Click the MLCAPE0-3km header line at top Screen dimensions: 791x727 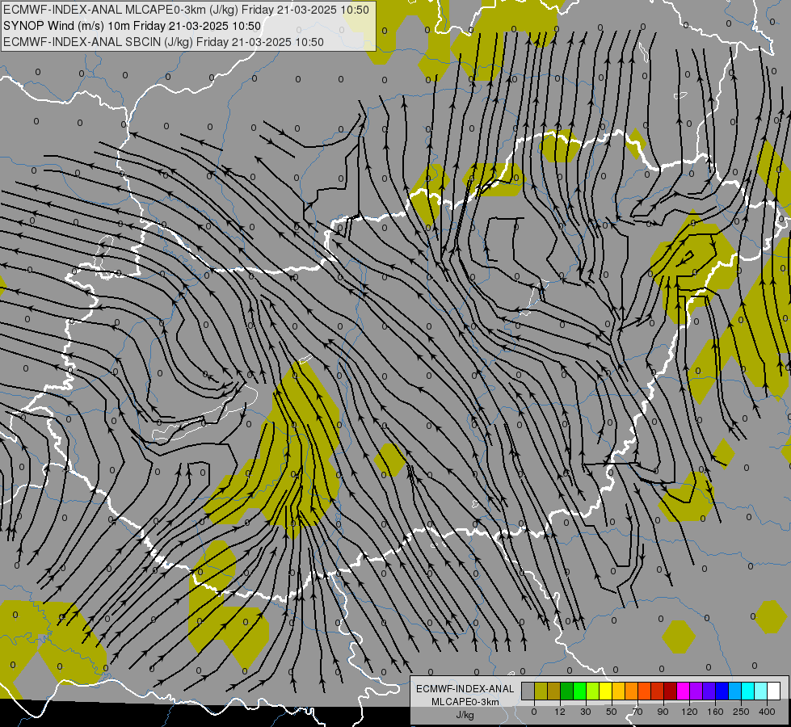click(186, 10)
